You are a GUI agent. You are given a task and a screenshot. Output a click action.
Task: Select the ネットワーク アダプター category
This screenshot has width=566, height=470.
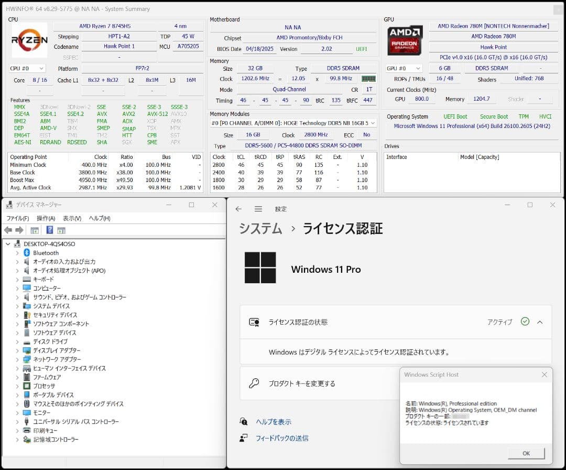(57, 359)
